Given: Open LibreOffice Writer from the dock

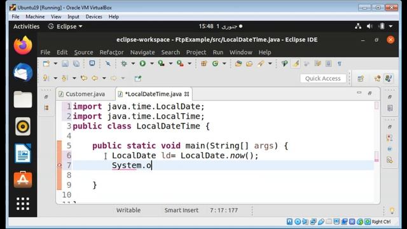Looking at the screenshot, I should 23,153.
